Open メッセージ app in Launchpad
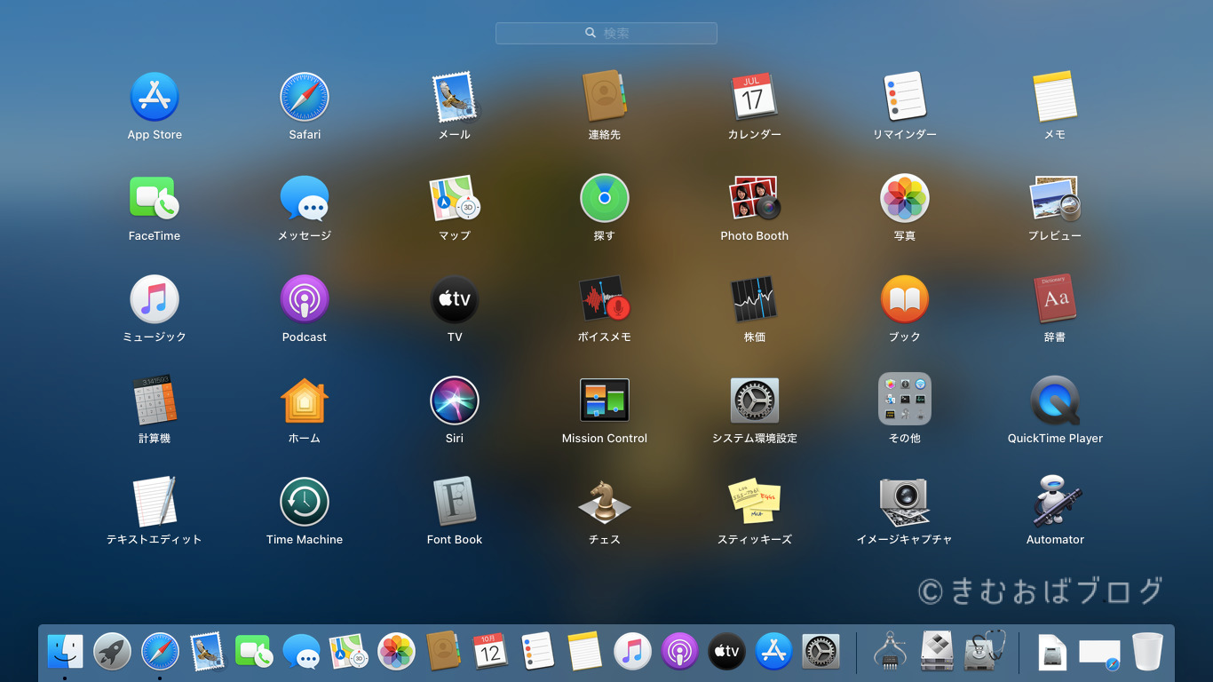 point(305,198)
